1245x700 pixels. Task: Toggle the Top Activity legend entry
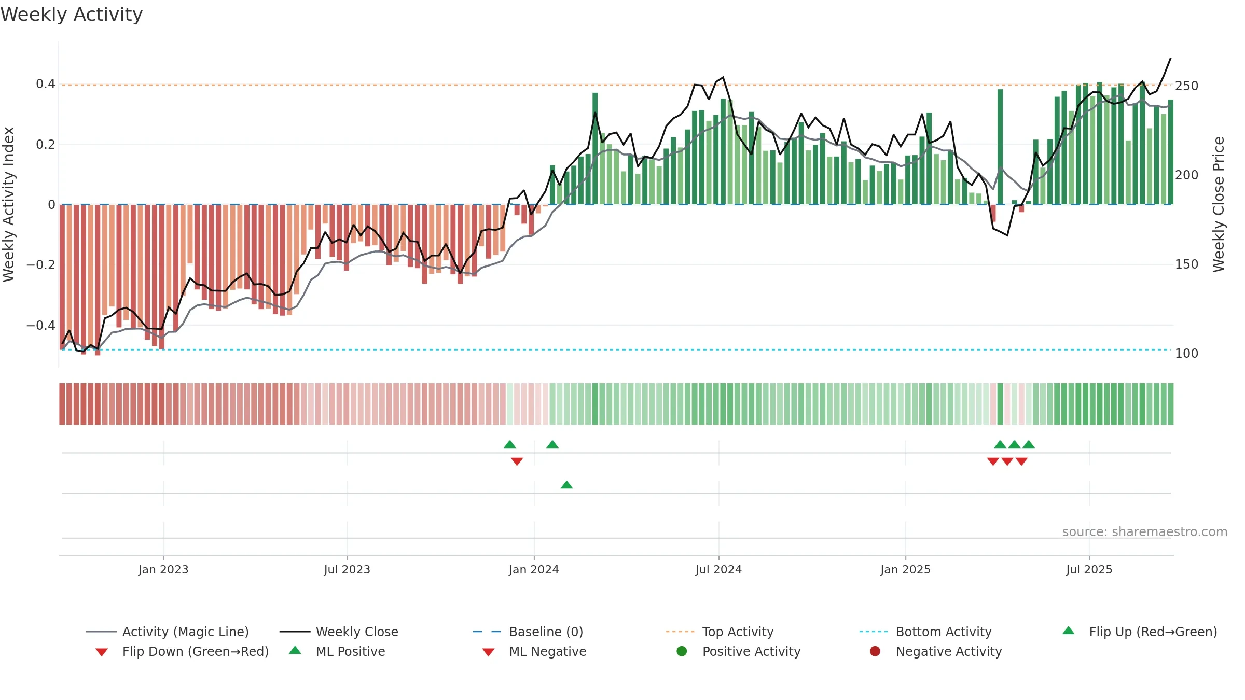pyautogui.click(x=720, y=632)
